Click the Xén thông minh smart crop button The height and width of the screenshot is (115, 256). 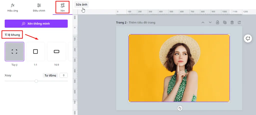pos(36,24)
